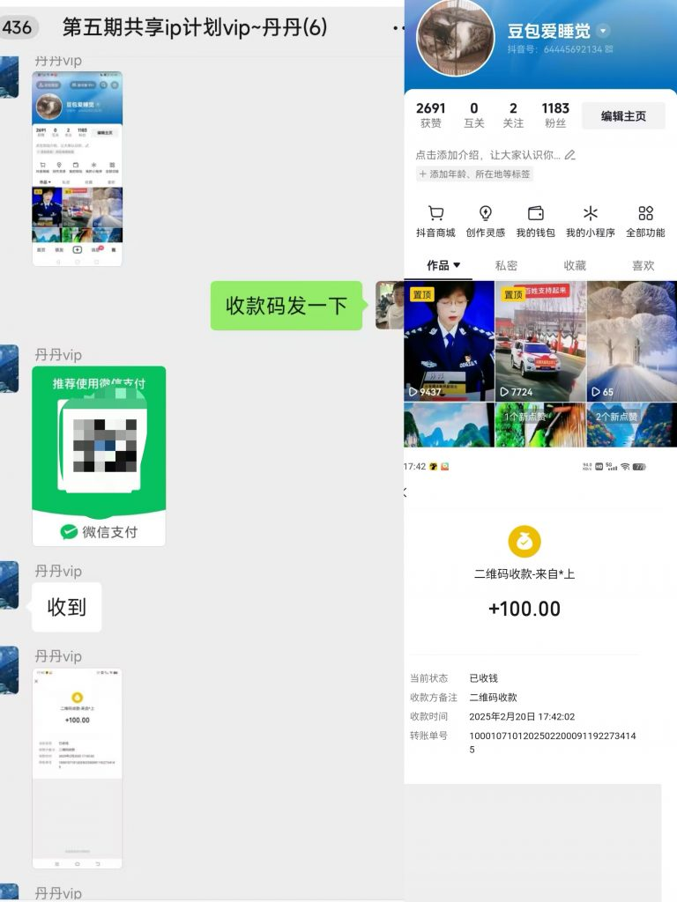
Task: Click sender avatar beside 收款码发一下 message
Action: click(x=390, y=306)
